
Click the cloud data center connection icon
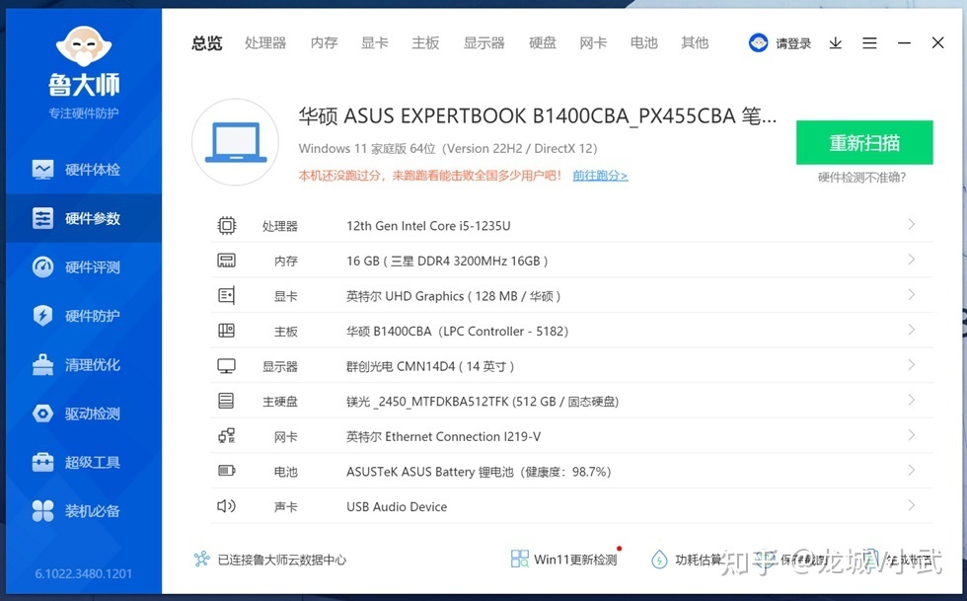click(x=201, y=559)
